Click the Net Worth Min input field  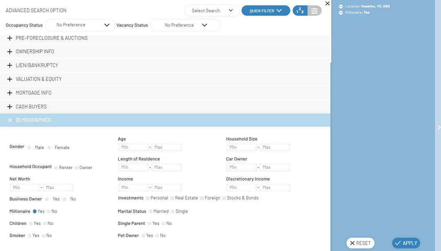point(25,187)
